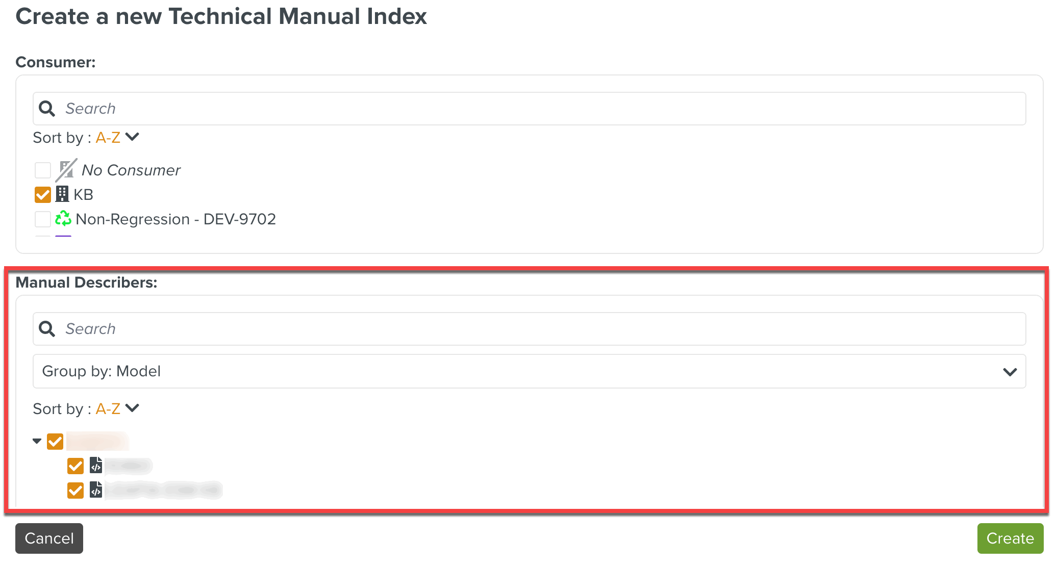Uncheck the KB consumer checkbox
The width and height of the screenshot is (1056, 567).
[x=43, y=194]
